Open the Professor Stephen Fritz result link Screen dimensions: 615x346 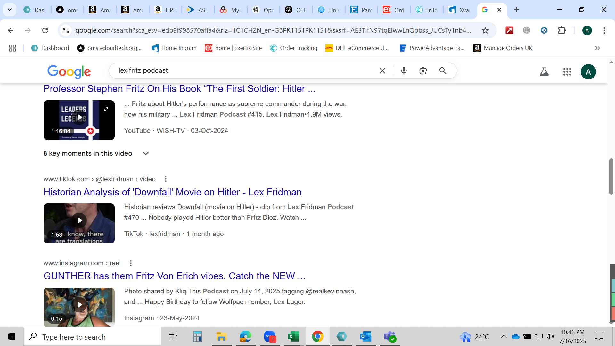click(179, 89)
